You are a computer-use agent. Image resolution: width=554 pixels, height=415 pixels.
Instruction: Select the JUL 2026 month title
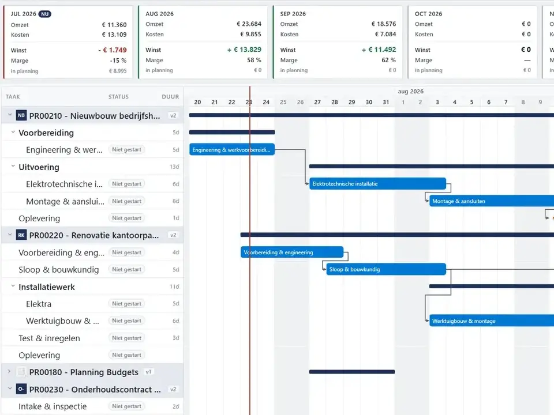pos(23,14)
